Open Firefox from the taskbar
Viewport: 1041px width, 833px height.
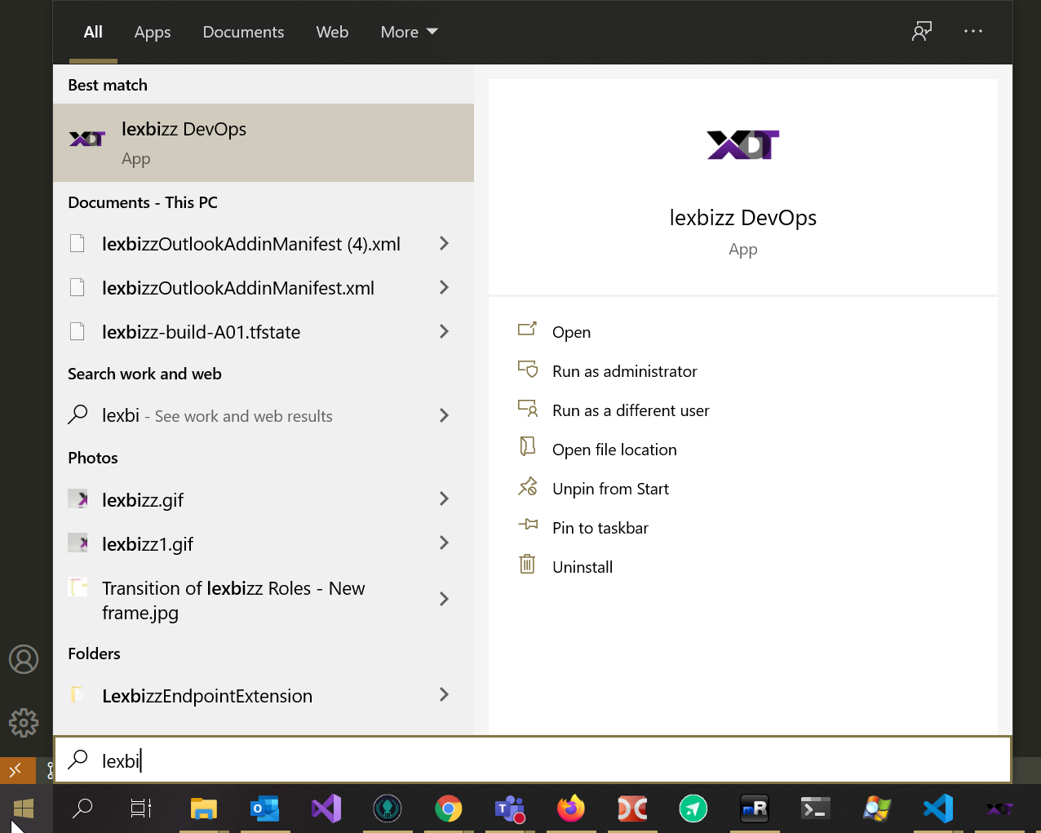(571, 809)
